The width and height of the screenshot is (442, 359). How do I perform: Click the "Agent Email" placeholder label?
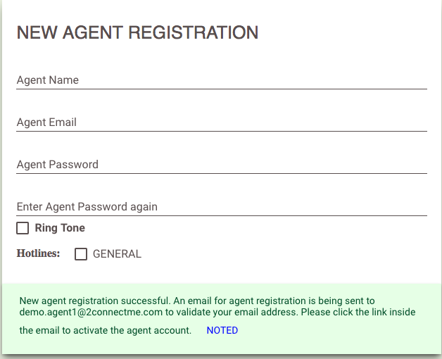tap(46, 122)
